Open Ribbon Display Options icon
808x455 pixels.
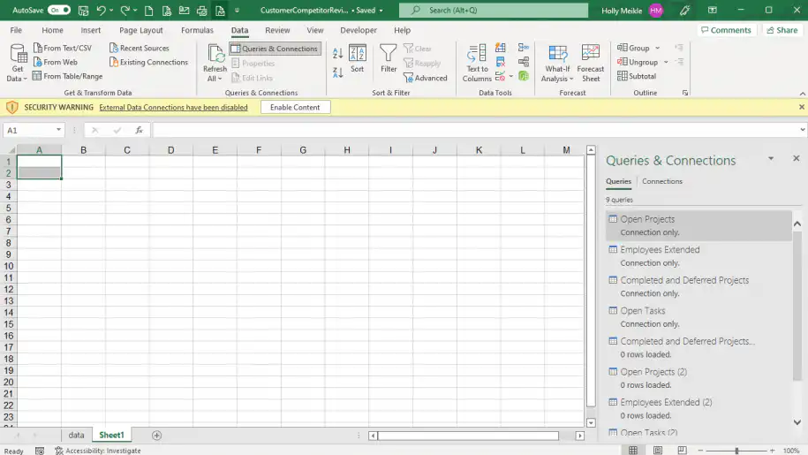pyautogui.click(x=712, y=11)
